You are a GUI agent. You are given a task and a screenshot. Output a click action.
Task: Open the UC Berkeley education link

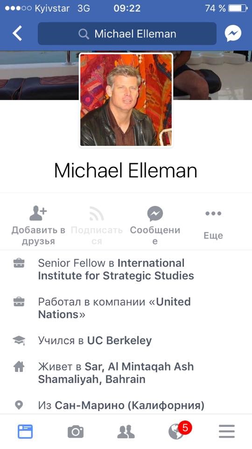pos(119,340)
